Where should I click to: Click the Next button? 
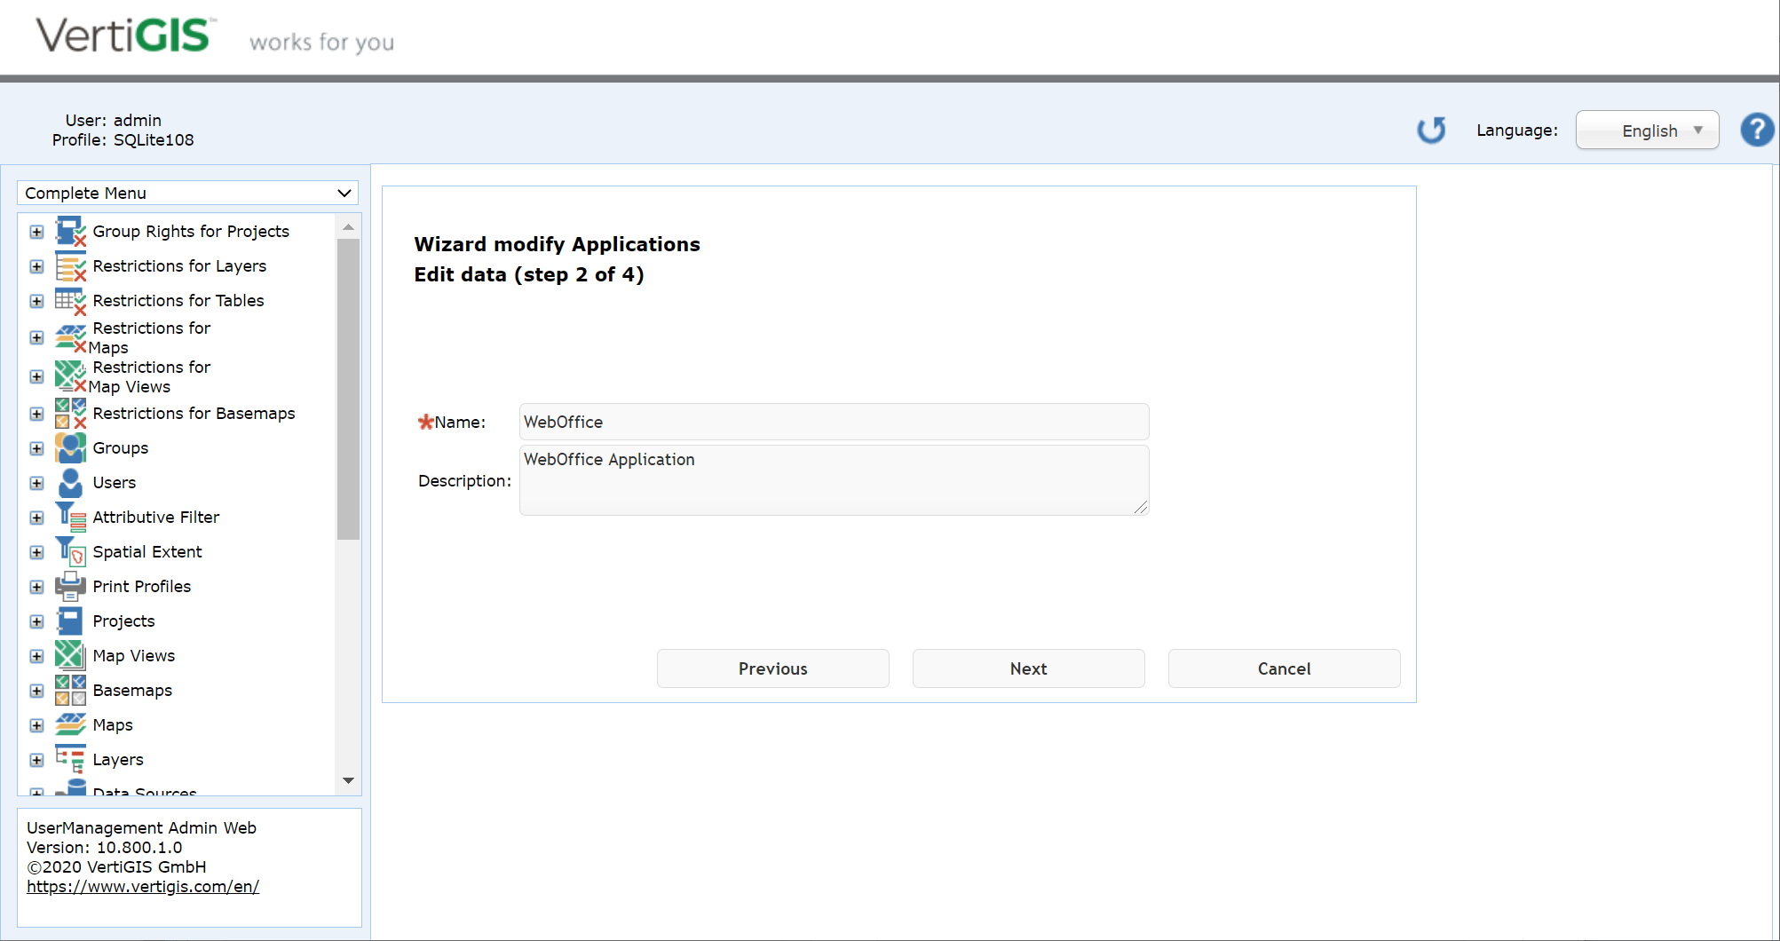point(1028,668)
